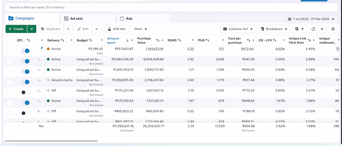The width and height of the screenshot is (342, 146).
Task: Expand the Breakdown dropdown
Action: pyautogui.click(x=274, y=29)
